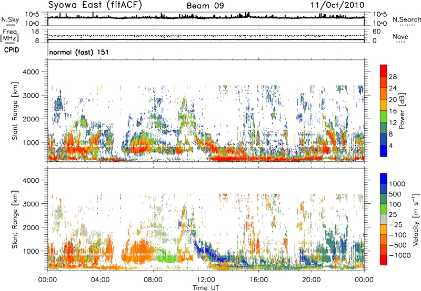
Task: Click the bright blue top velocity colorbar segment
Action: [384, 179]
